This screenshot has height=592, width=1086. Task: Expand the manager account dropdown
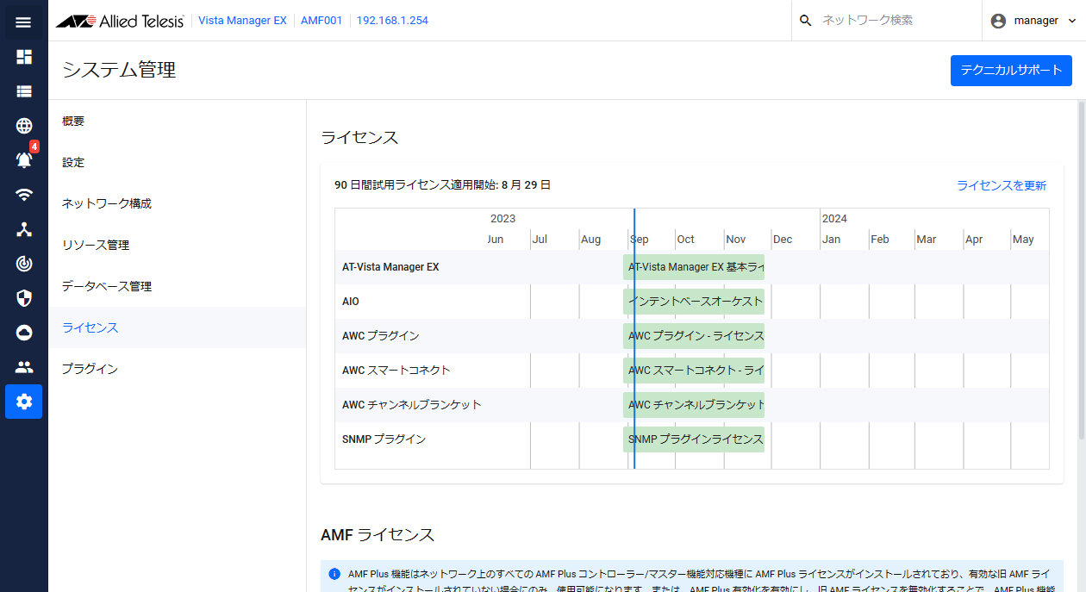click(1033, 21)
